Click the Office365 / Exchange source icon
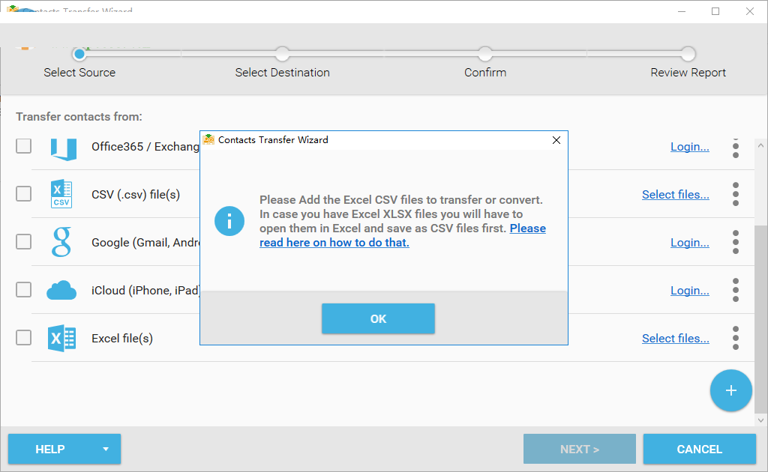The image size is (768, 472). [x=64, y=148]
